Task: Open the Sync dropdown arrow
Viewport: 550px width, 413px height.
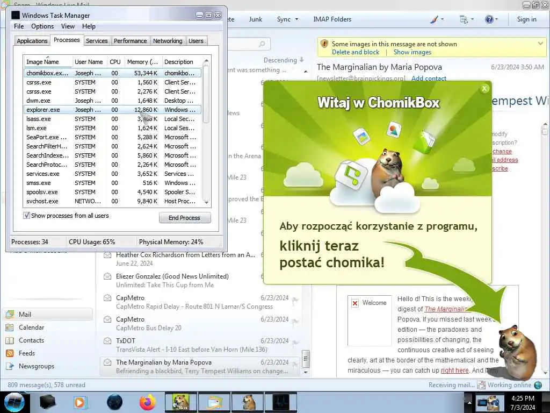Action: [x=296, y=19]
